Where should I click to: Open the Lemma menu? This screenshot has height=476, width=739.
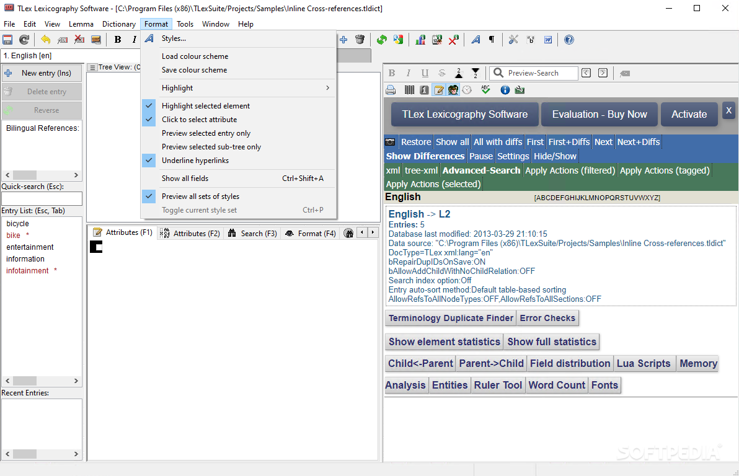81,24
